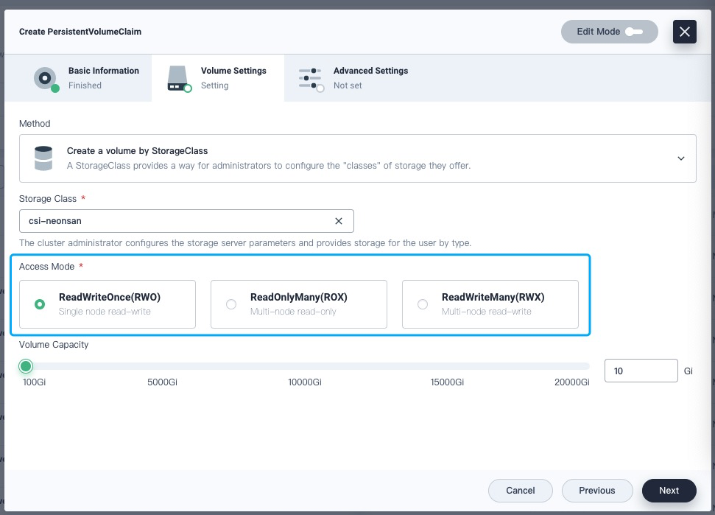Enable Edit Mode
The image size is (715, 515).
click(634, 32)
